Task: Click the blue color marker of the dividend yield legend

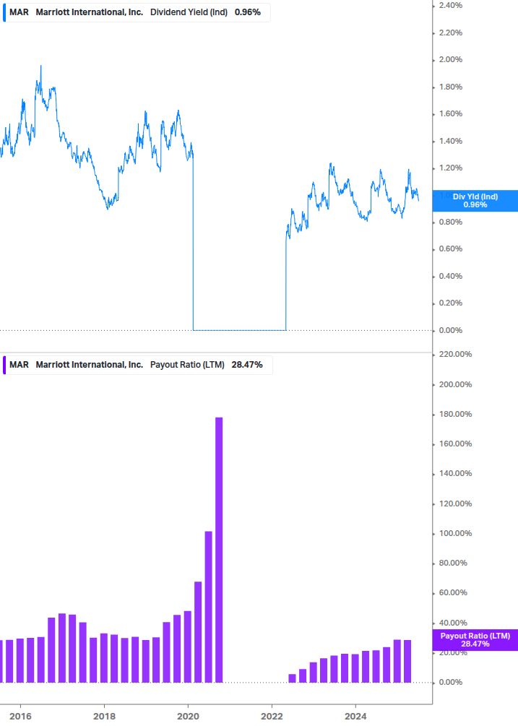Action: 4,12
